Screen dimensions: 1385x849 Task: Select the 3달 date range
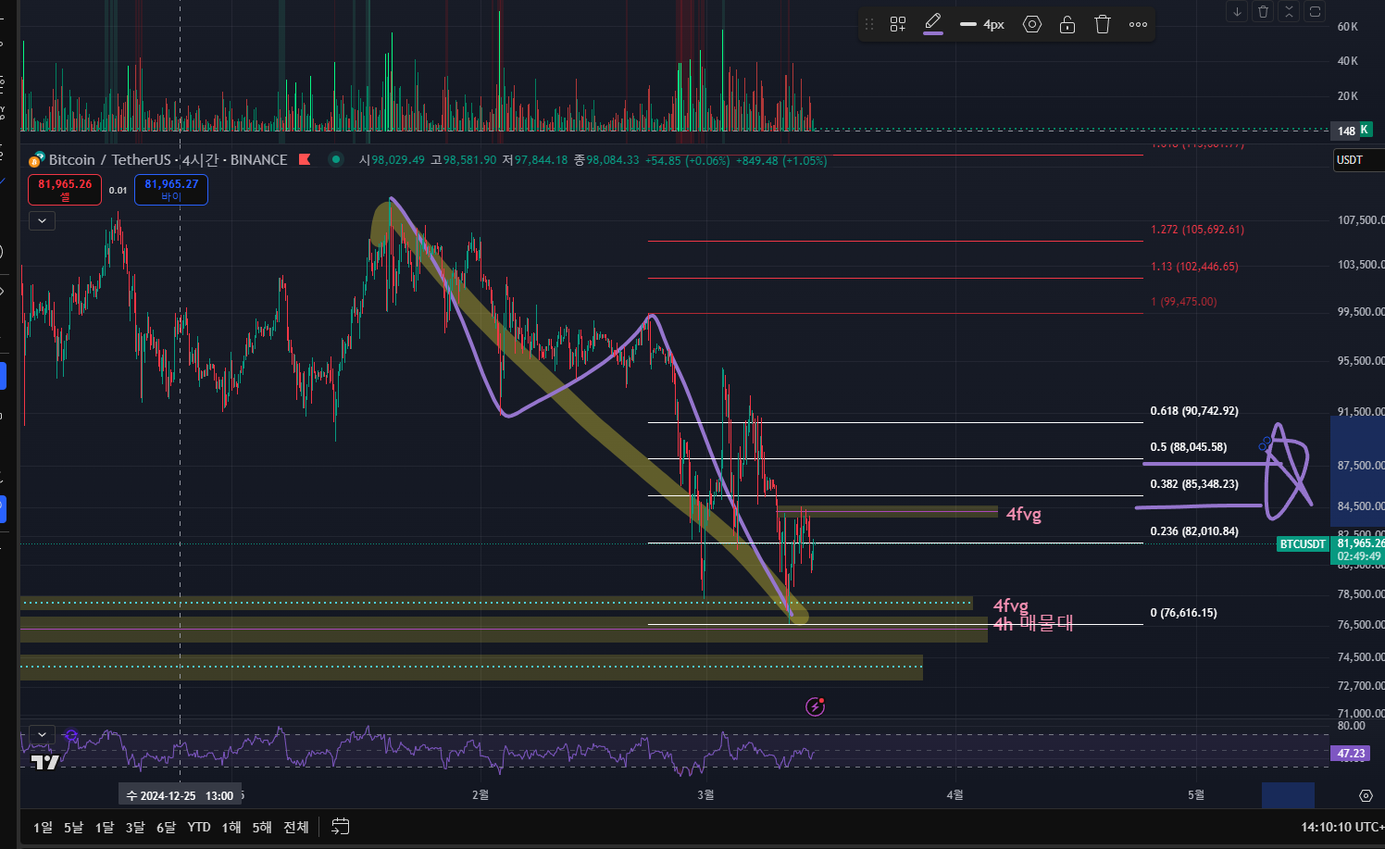click(x=135, y=827)
